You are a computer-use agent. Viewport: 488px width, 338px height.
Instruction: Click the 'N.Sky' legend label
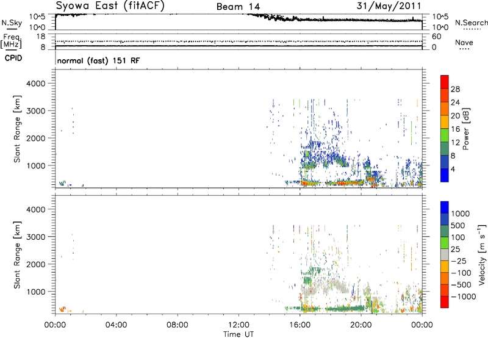click(12, 23)
